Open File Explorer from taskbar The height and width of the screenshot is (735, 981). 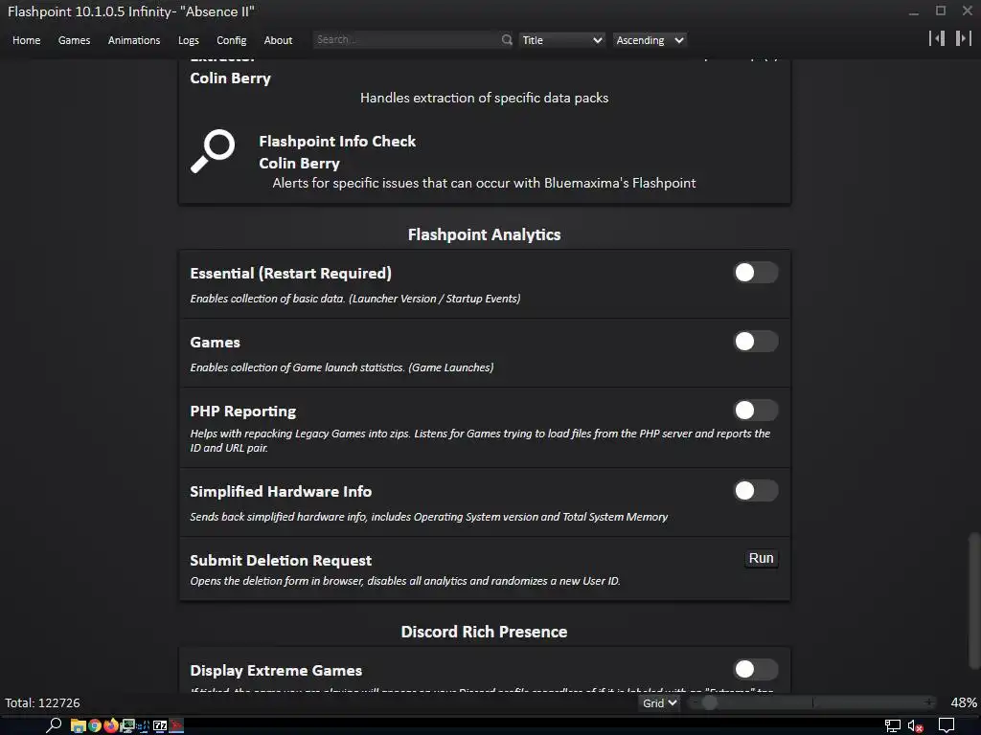pos(78,725)
